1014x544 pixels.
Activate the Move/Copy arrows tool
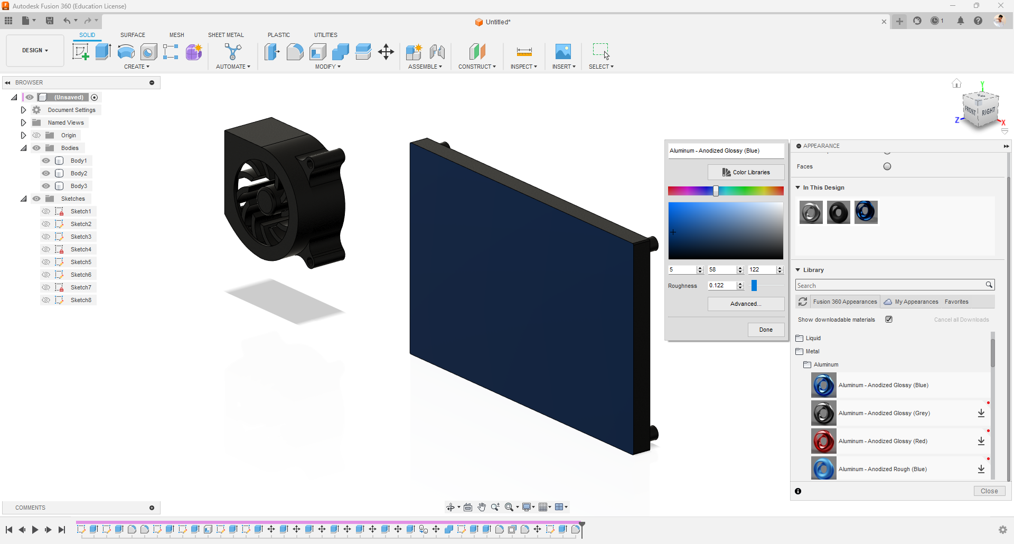(x=386, y=52)
